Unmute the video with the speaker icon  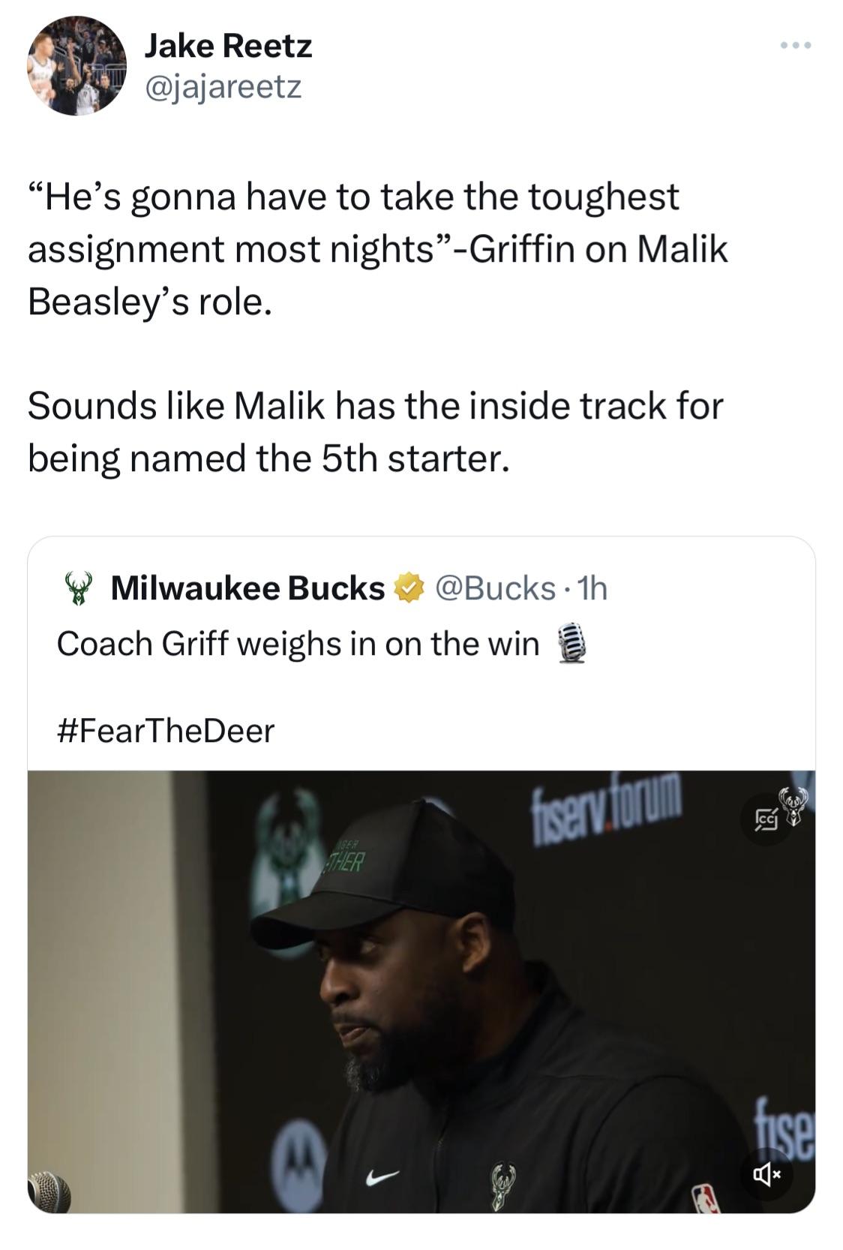(x=766, y=1172)
